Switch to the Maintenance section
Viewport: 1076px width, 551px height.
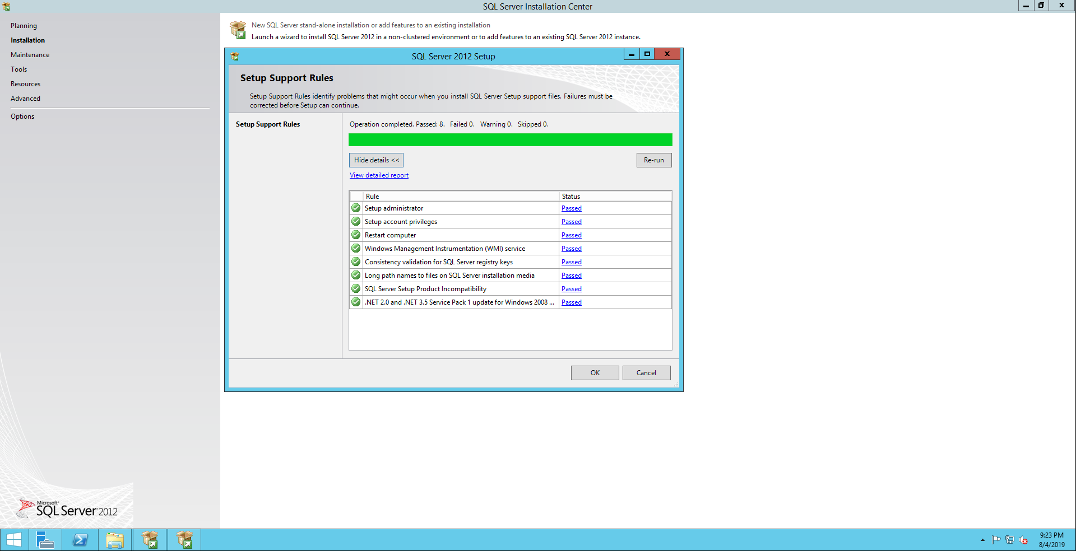point(30,55)
